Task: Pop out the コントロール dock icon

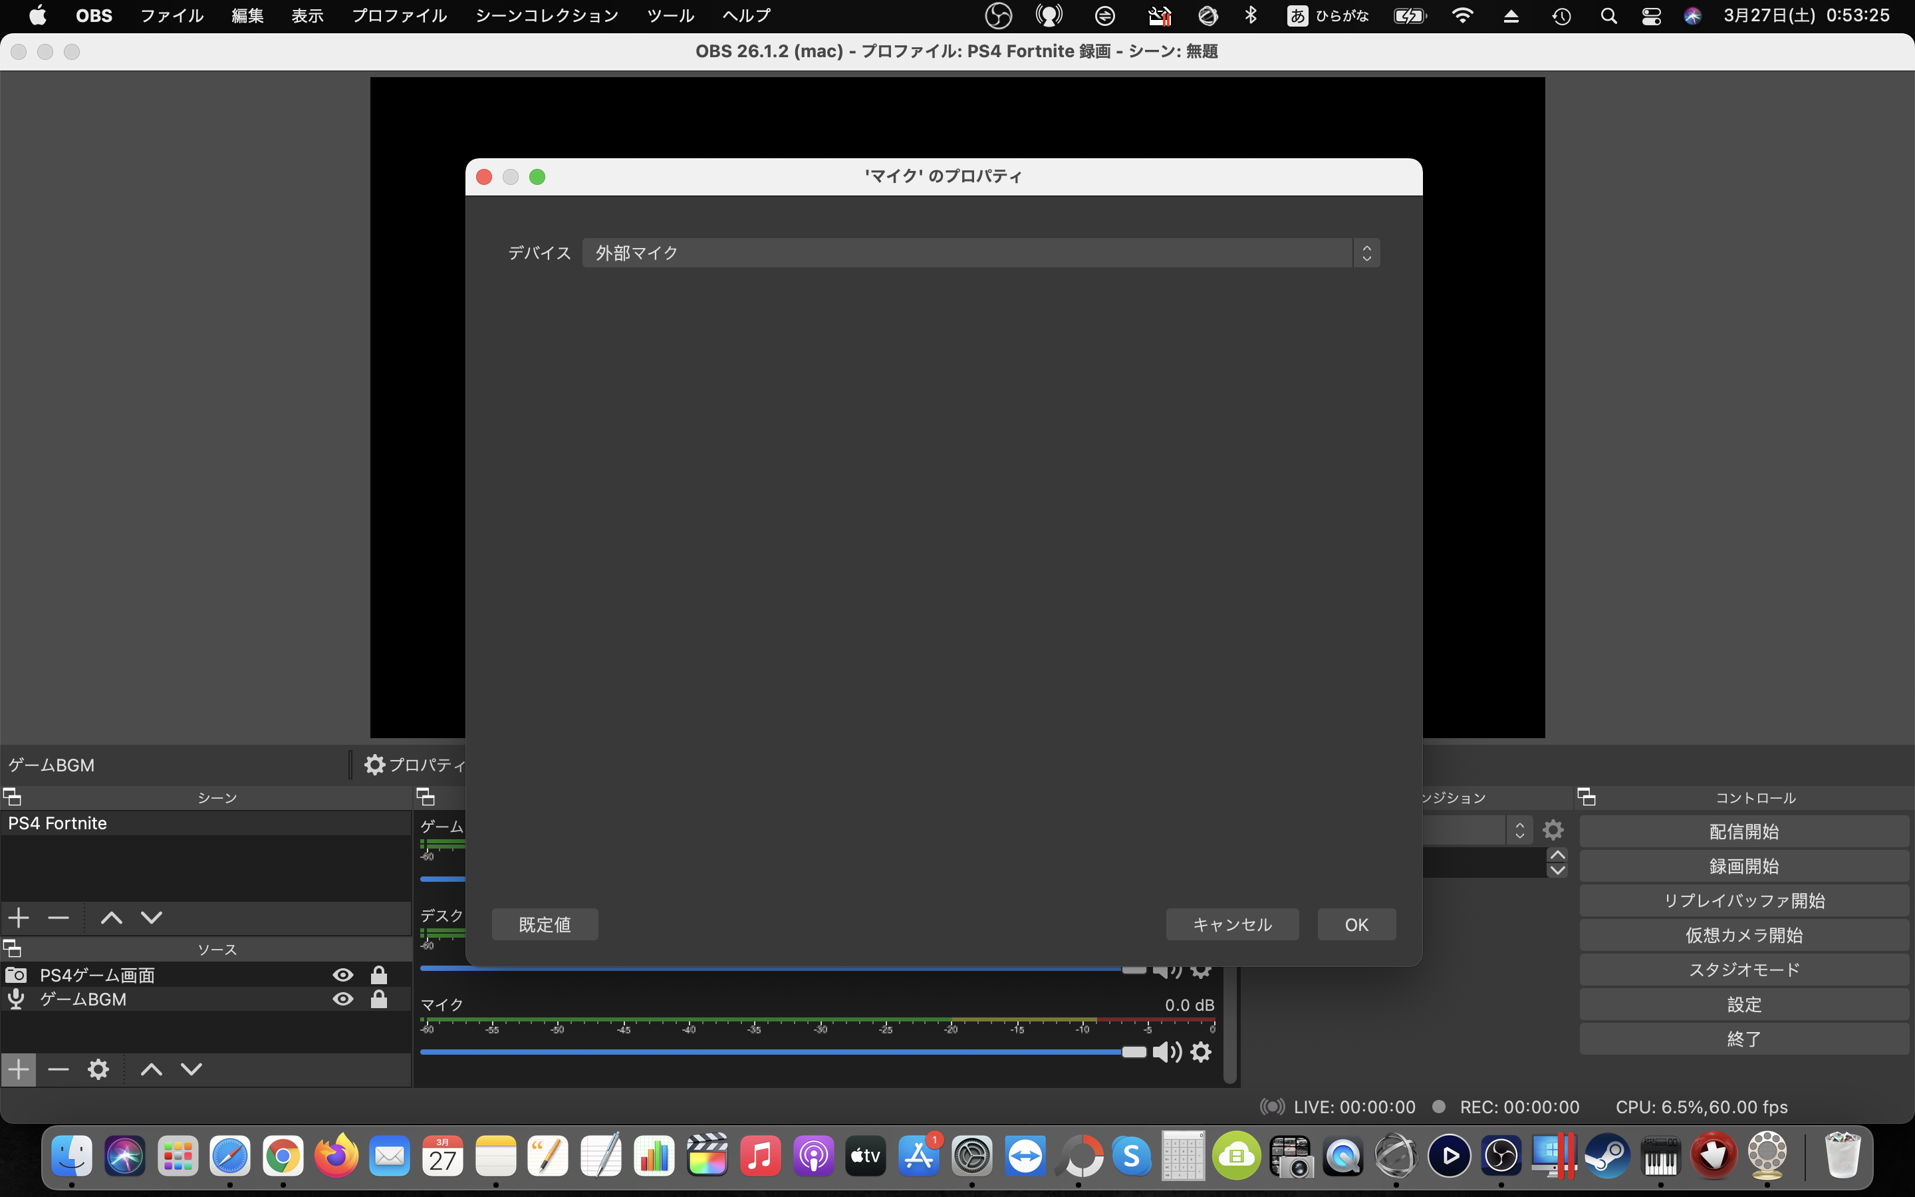Action: tap(1586, 797)
